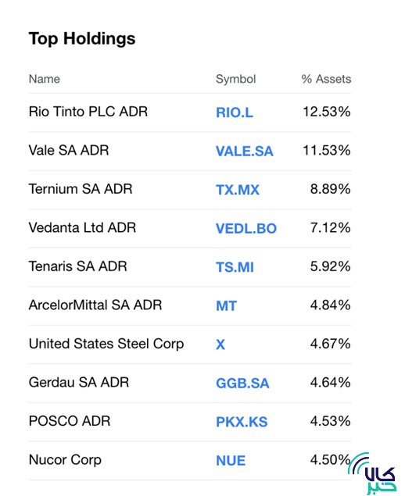Click the Symbol column header
Image resolution: width=405 pixels, height=496 pixels.
click(x=235, y=79)
